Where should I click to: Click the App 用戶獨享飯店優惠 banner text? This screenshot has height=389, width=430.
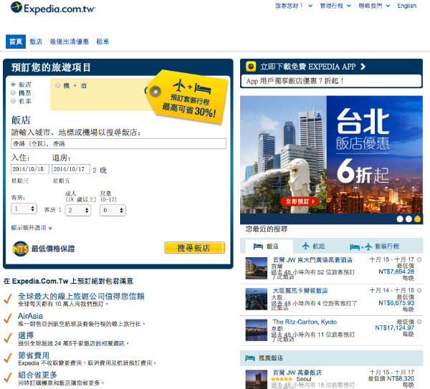[295, 81]
